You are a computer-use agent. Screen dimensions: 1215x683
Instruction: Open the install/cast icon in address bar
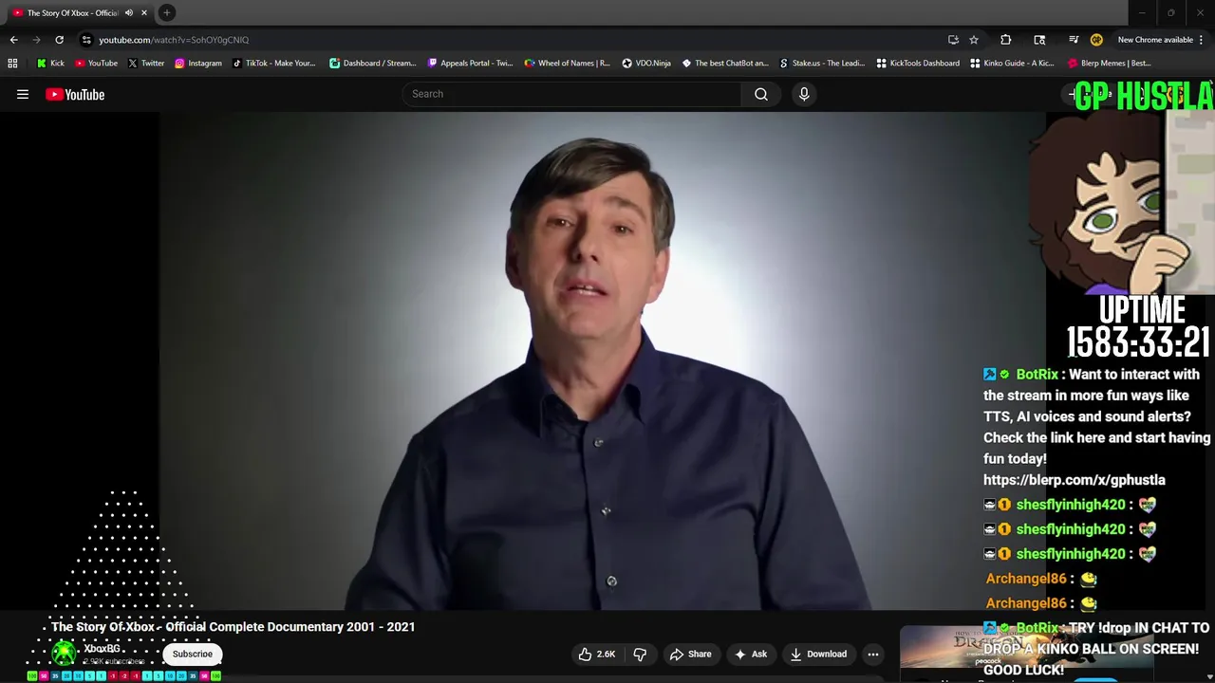click(953, 40)
